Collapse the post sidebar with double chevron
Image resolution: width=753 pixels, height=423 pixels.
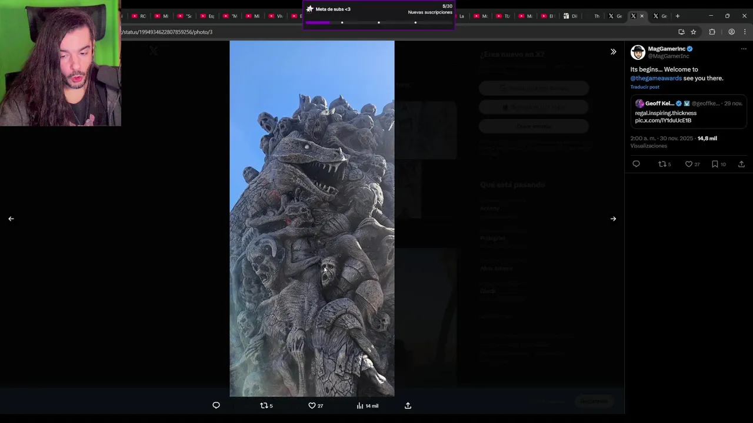(x=613, y=52)
